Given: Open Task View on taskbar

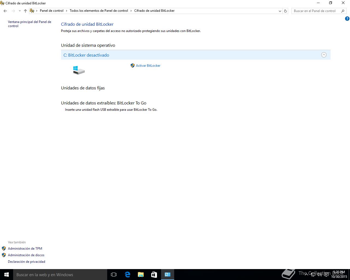Looking at the screenshot, I should tap(114, 275).
